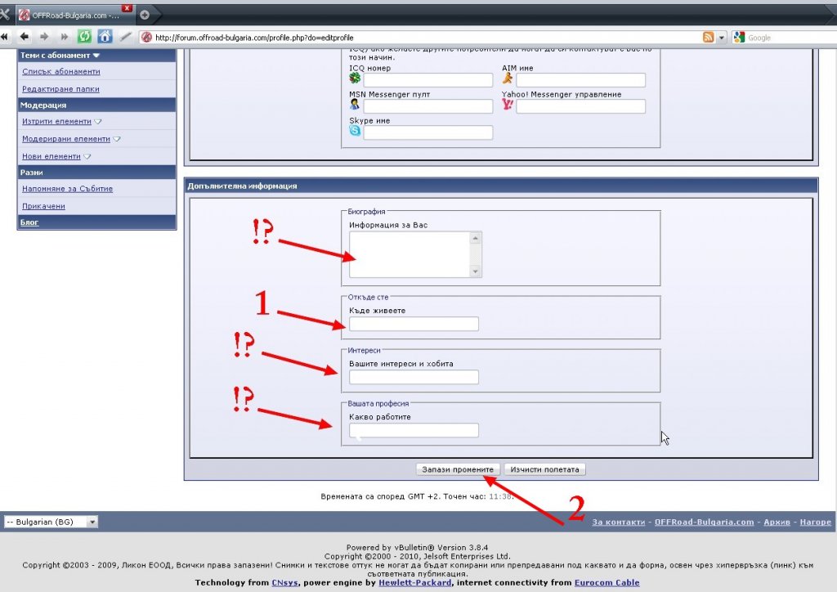The image size is (837, 592).
Task: Click the wrench tools icon at top-left
Action: [x=6, y=15]
